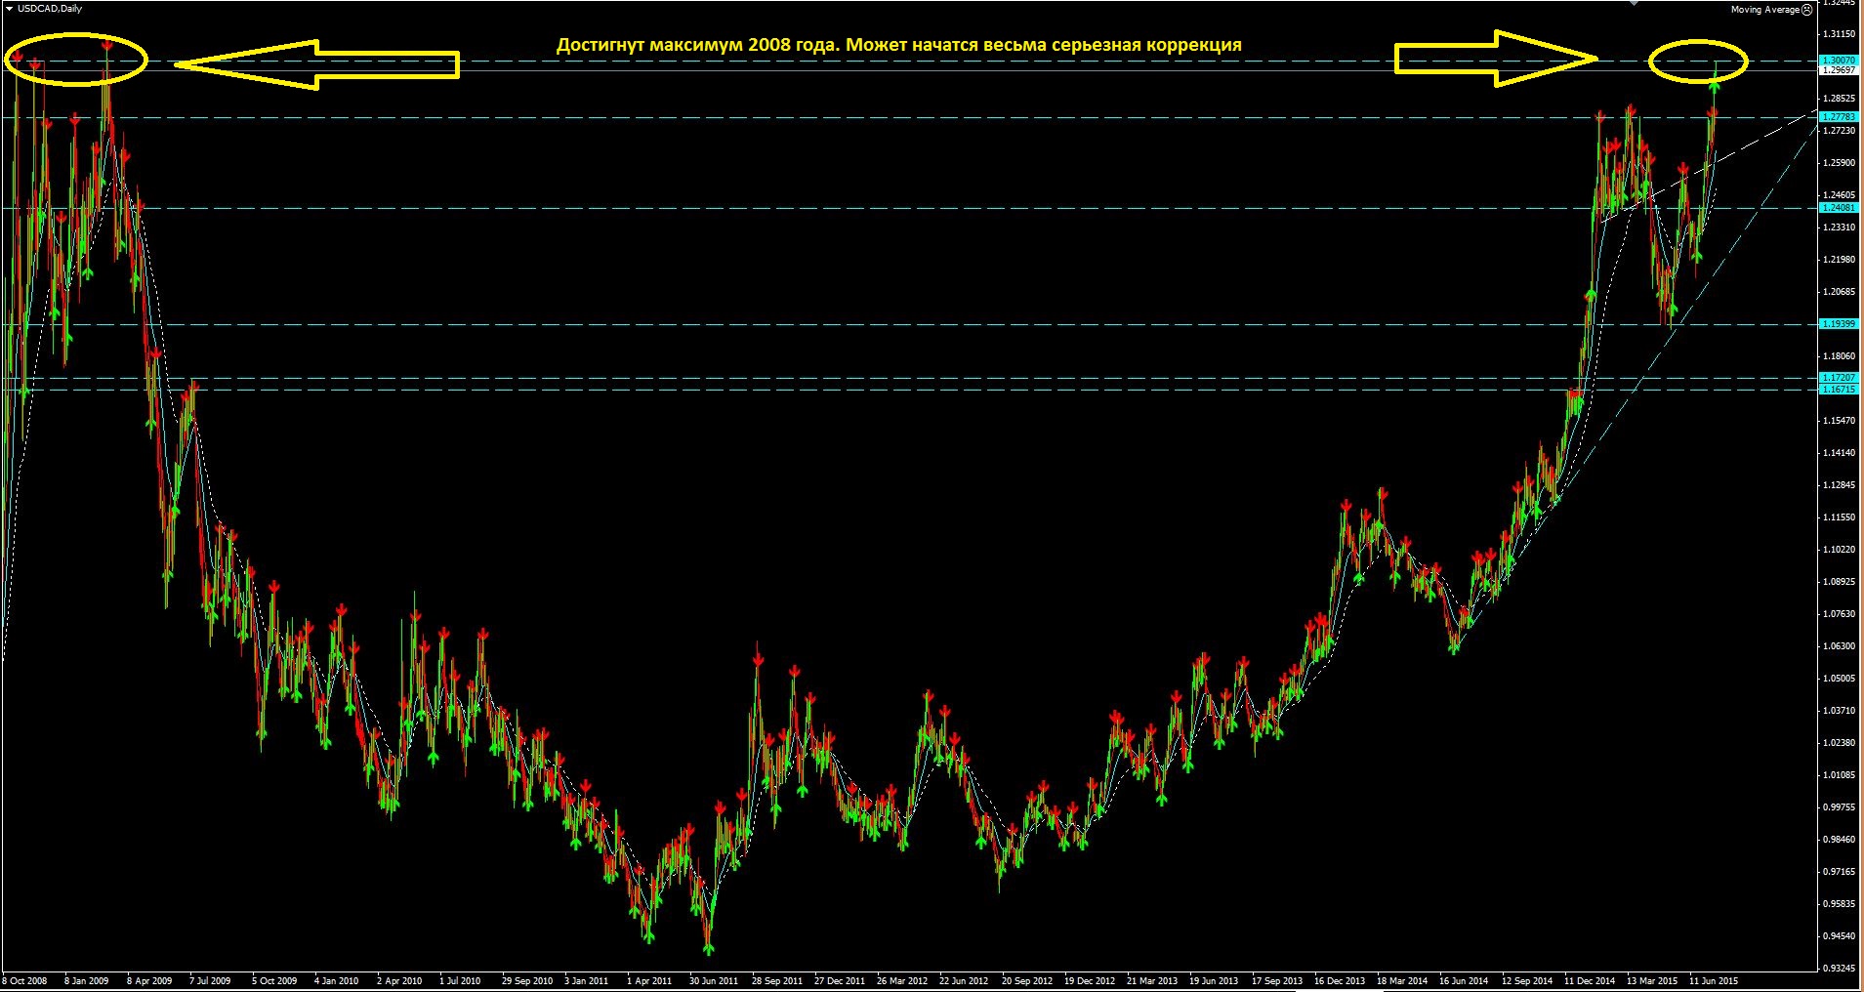The width and height of the screenshot is (1864, 992).
Task: Click the USDCAD,Daily chart title
Action: [x=50, y=9]
